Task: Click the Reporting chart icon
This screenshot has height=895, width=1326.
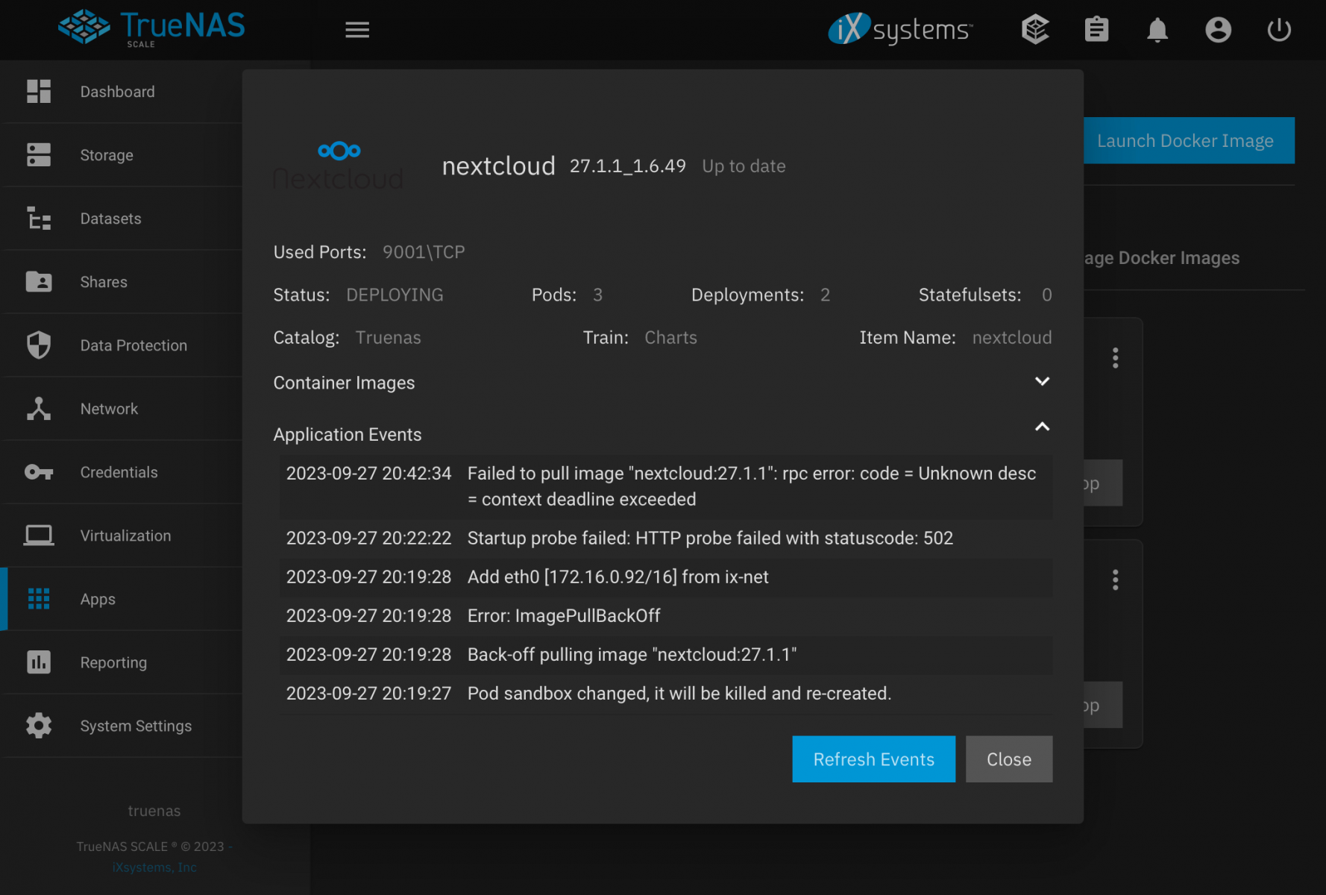Action: click(x=39, y=662)
